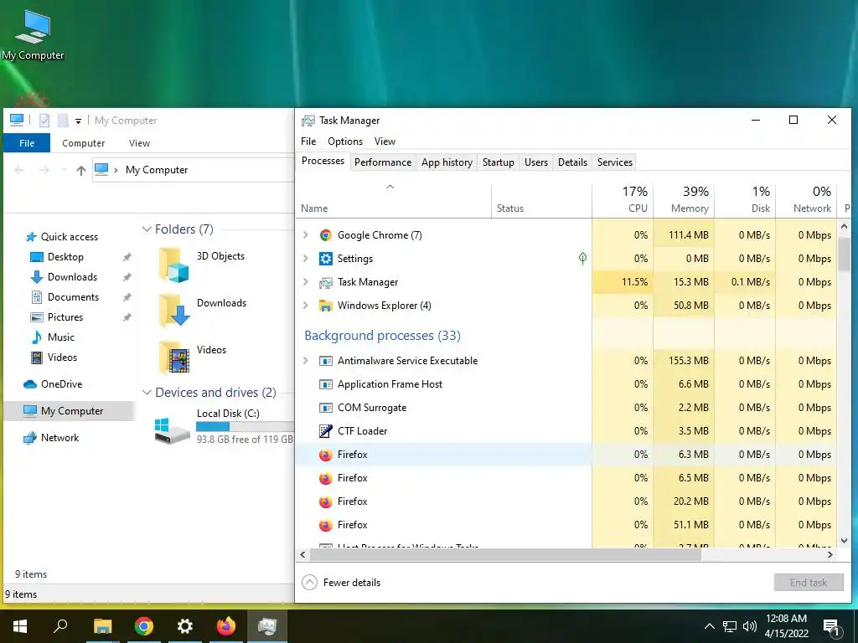Collapse the Devices and drives (2) section
Screen dimensions: 858x643
(x=146, y=393)
